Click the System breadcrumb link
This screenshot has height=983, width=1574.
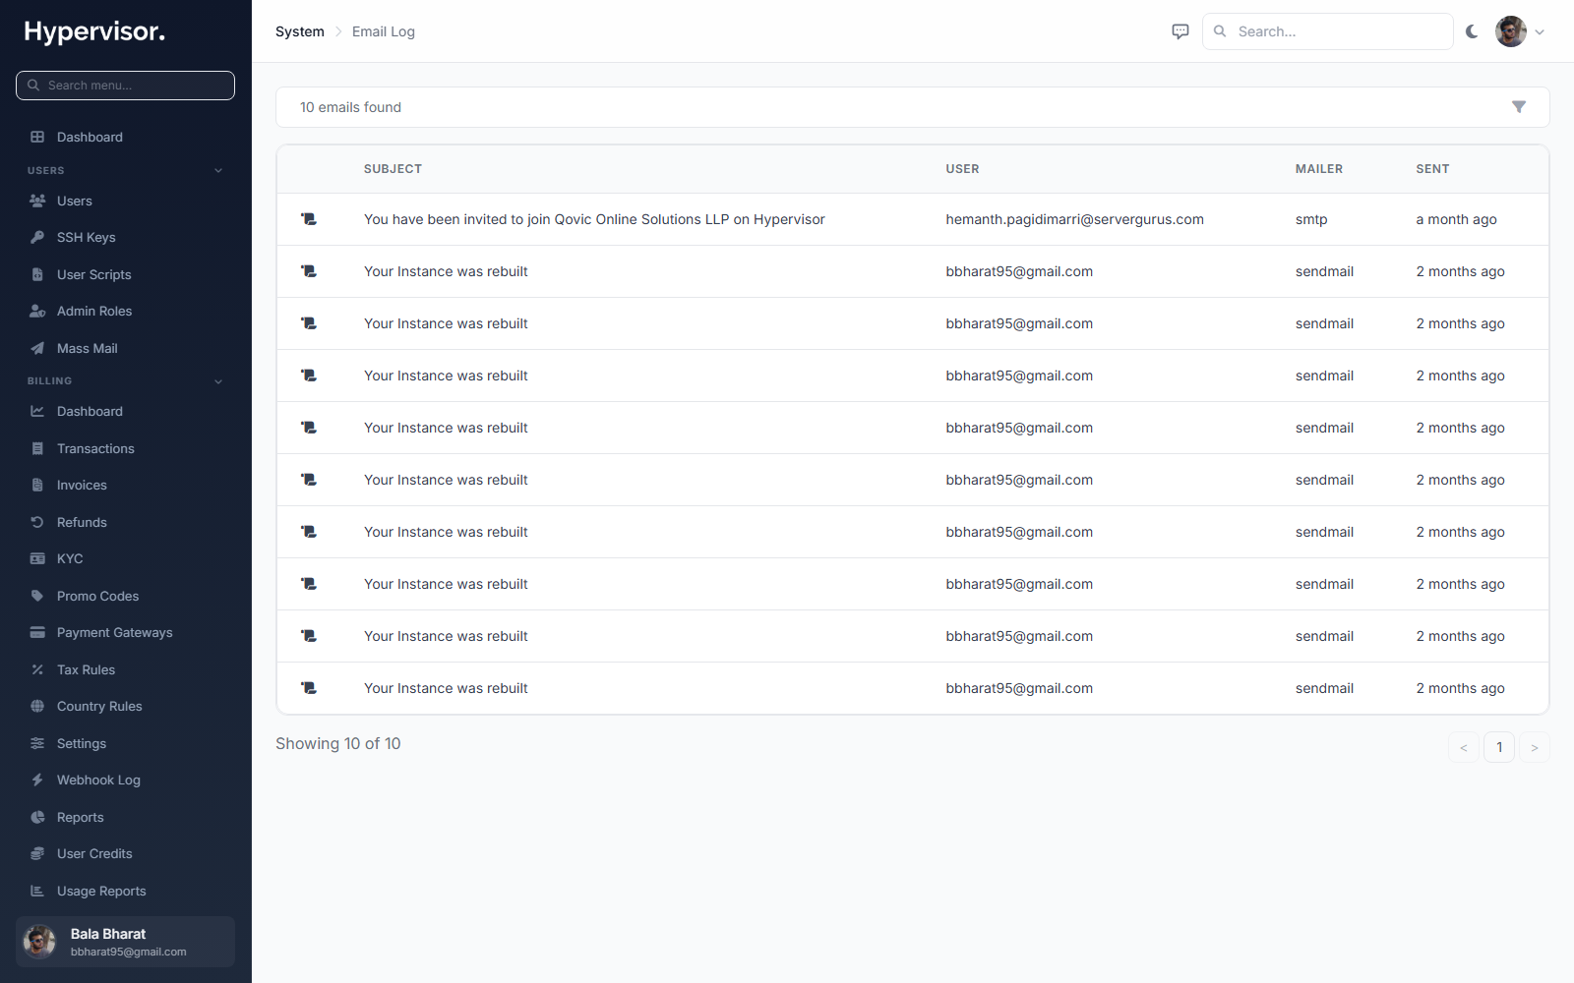pyautogui.click(x=300, y=31)
